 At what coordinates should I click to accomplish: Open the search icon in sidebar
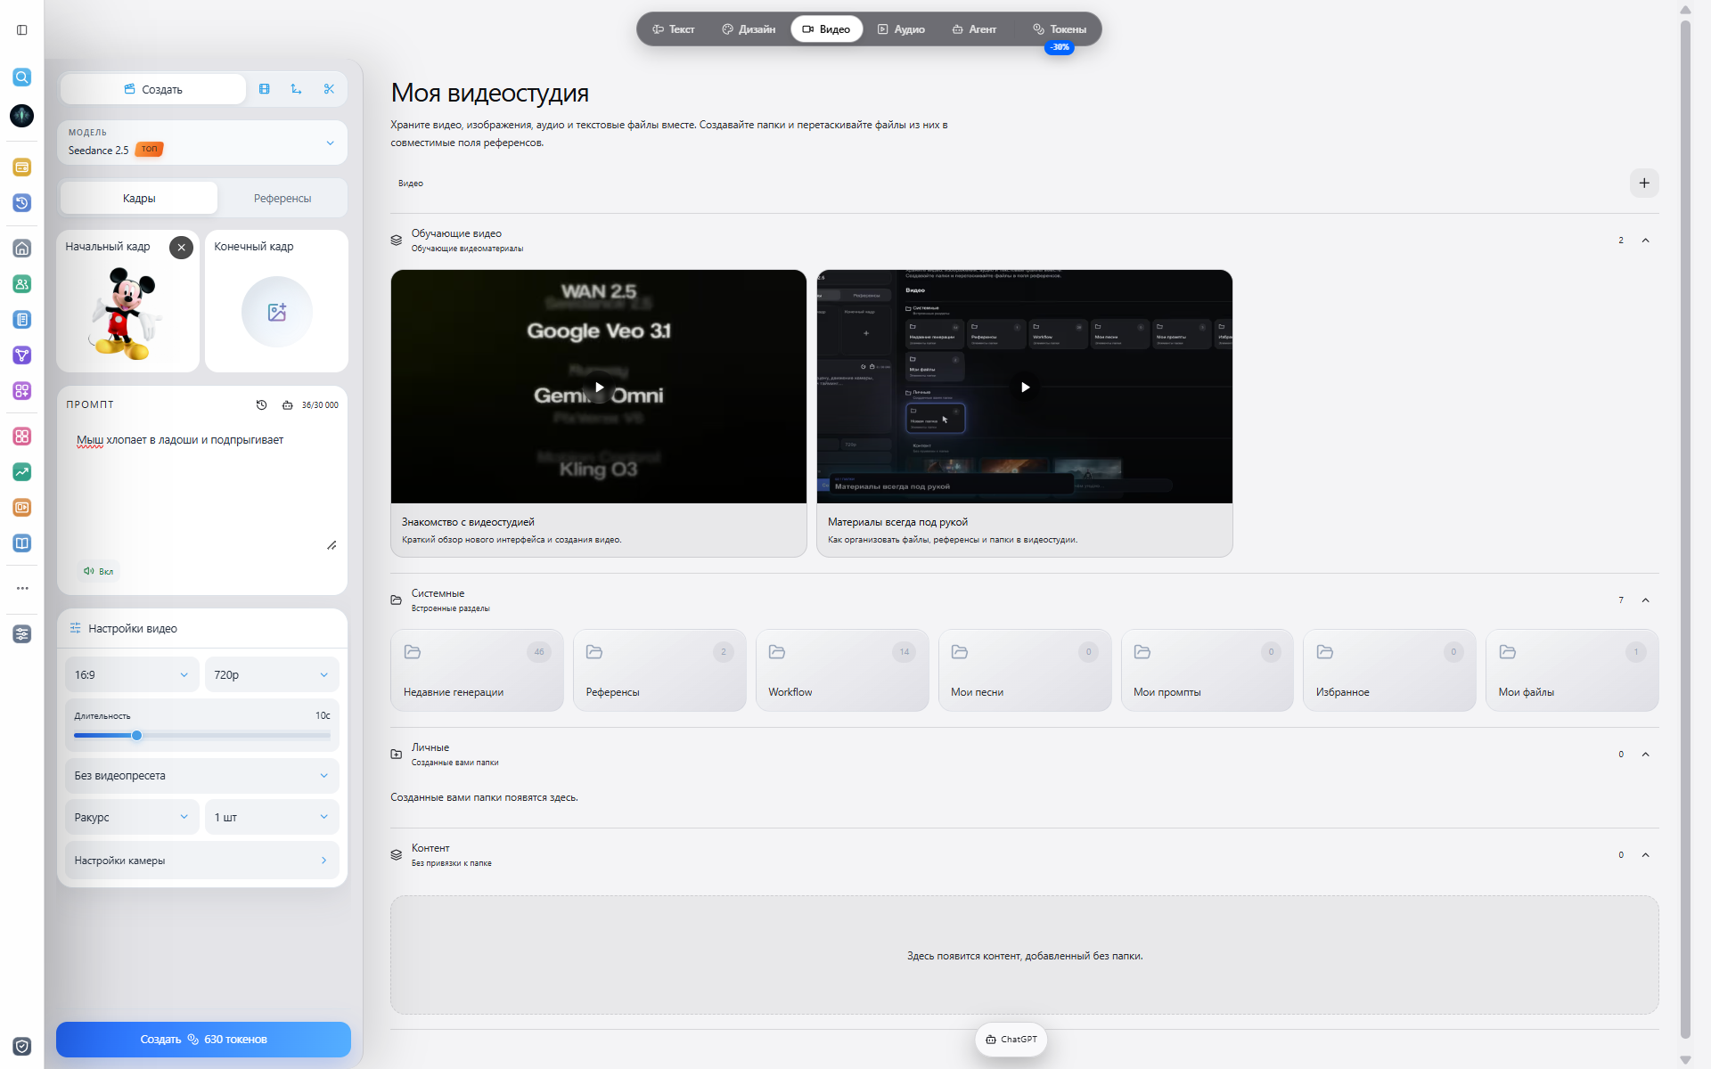[22, 78]
